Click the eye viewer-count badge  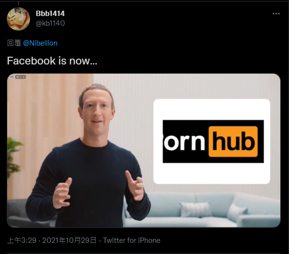point(20,77)
